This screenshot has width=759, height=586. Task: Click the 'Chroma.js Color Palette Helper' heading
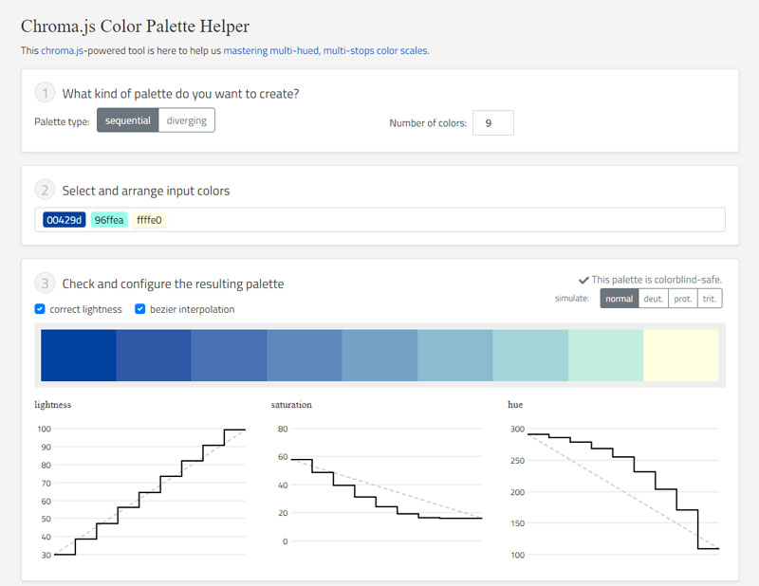pyautogui.click(x=135, y=27)
